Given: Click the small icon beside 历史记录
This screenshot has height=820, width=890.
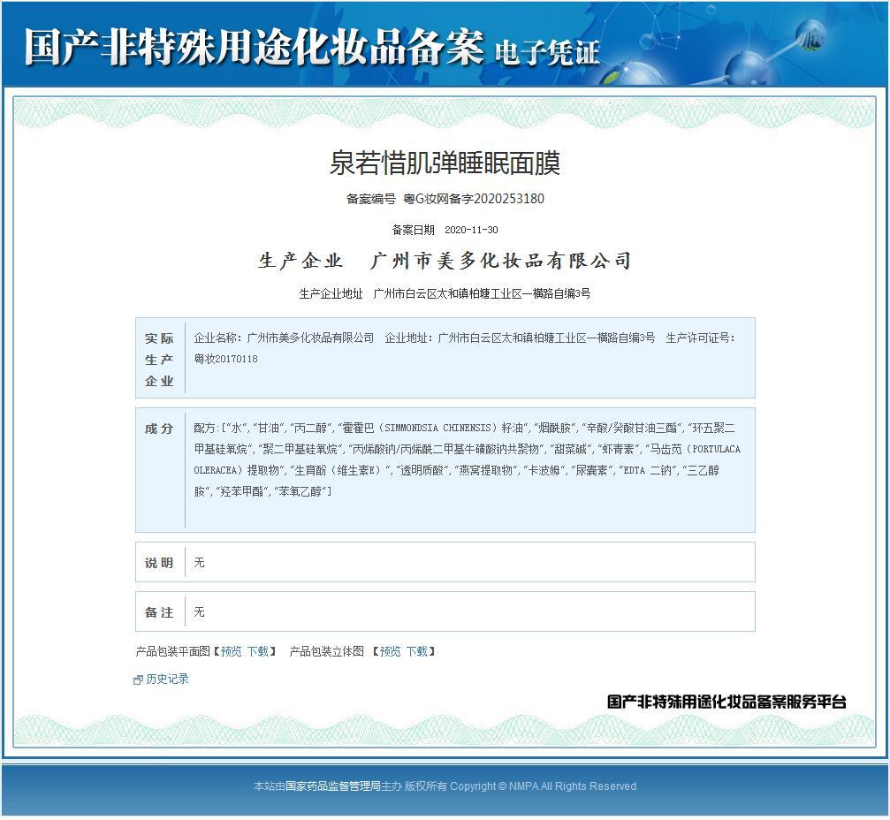Looking at the screenshot, I should click(138, 680).
